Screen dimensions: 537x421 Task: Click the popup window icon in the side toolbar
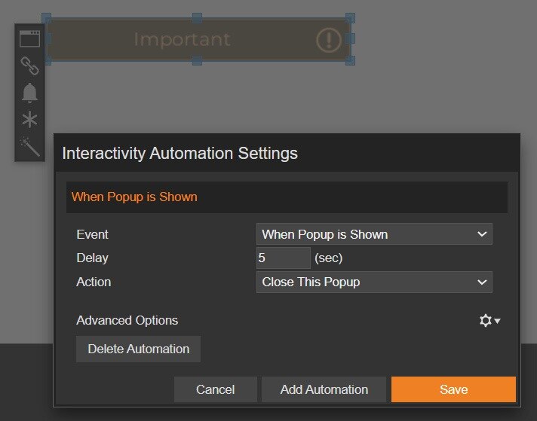click(x=29, y=39)
